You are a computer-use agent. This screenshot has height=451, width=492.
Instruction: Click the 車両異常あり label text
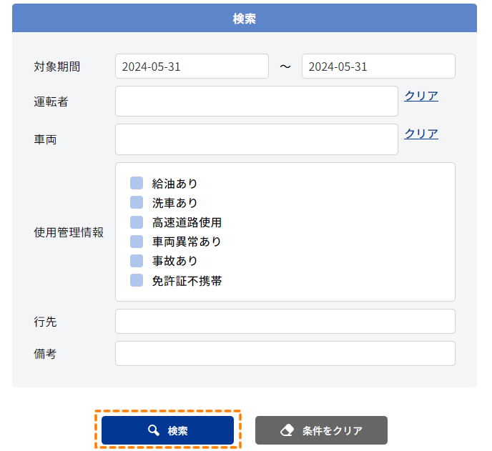tap(187, 242)
